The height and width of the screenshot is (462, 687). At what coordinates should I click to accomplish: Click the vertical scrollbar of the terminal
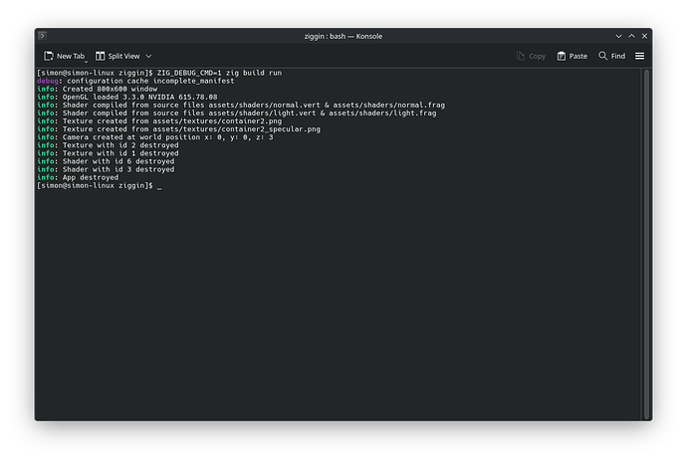tap(646, 244)
